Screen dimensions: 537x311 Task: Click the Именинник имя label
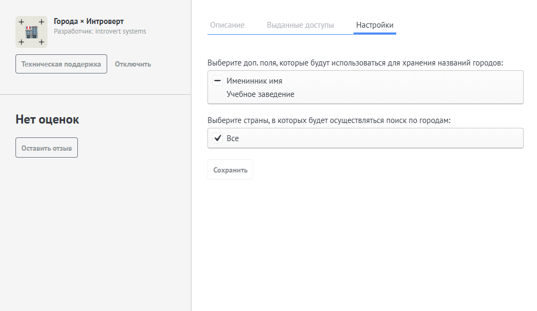tap(254, 81)
